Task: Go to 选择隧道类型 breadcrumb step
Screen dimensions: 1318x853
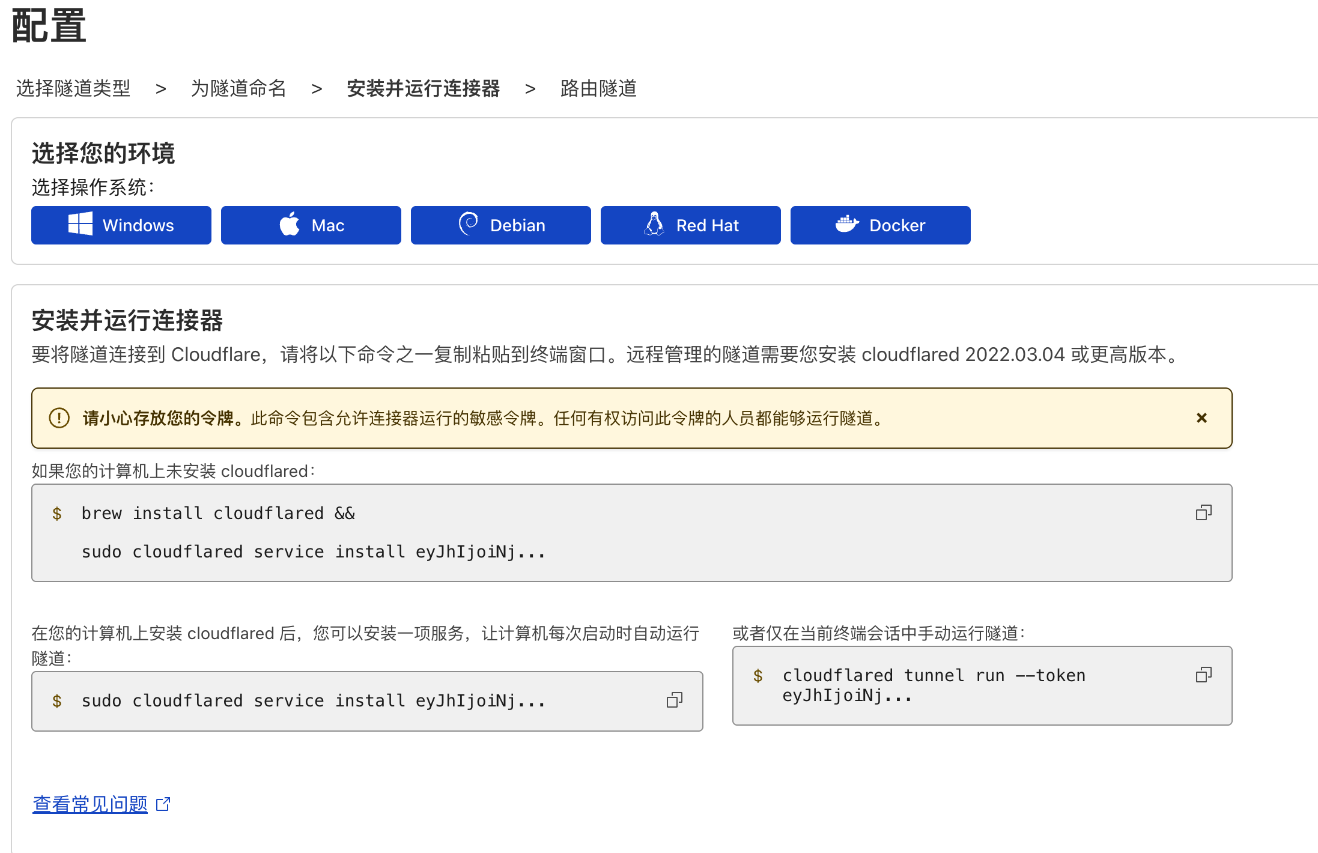Action: click(73, 88)
